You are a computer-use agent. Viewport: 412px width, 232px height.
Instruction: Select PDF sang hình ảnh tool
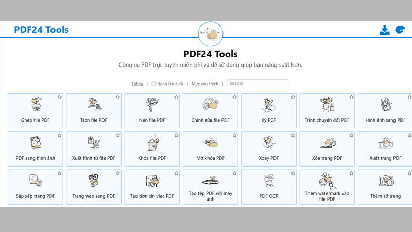point(36,149)
